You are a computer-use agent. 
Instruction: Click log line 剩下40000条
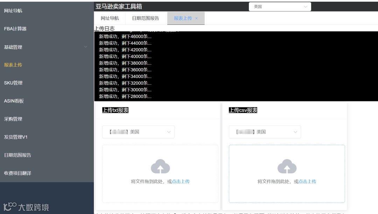pos(125,57)
